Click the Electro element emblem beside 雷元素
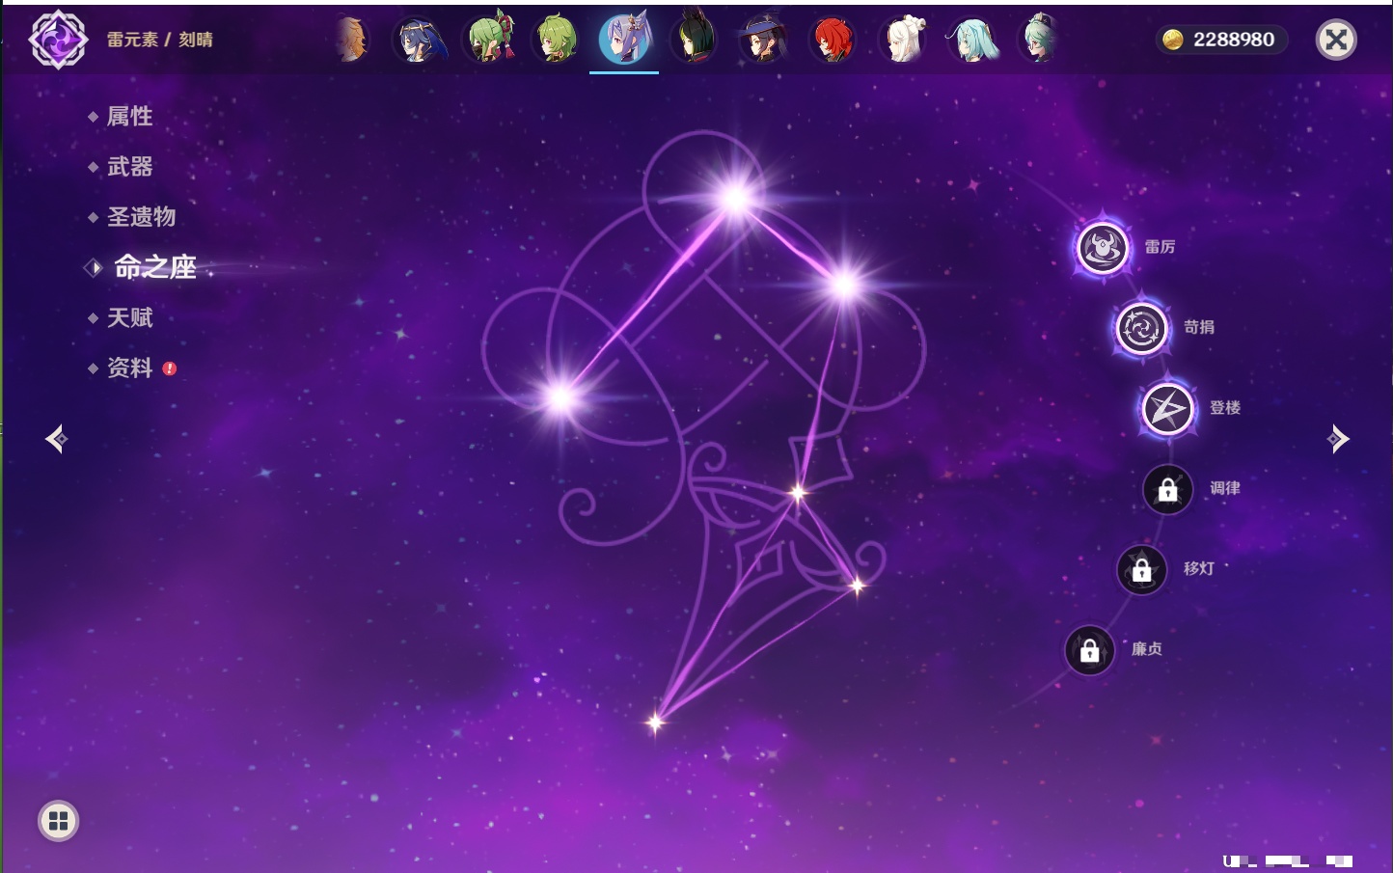1393x873 pixels. 58,40
